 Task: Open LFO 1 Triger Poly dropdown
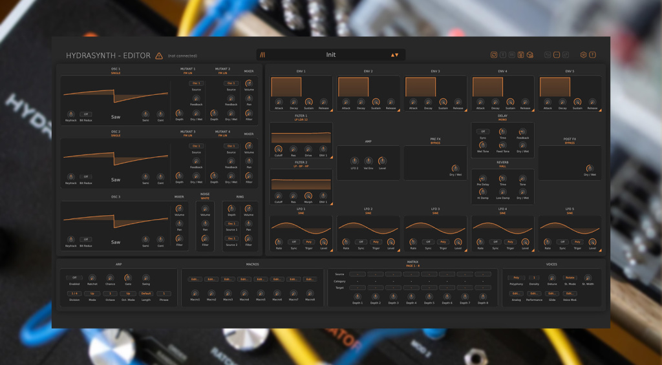308,242
